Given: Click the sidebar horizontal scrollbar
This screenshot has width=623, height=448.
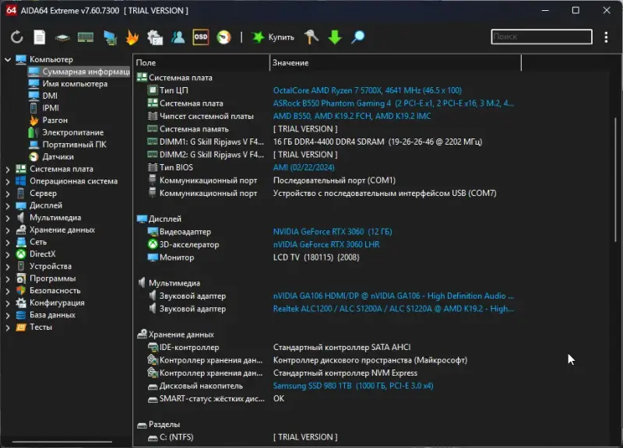Looking at the screenshot, I should pos(62,441).
